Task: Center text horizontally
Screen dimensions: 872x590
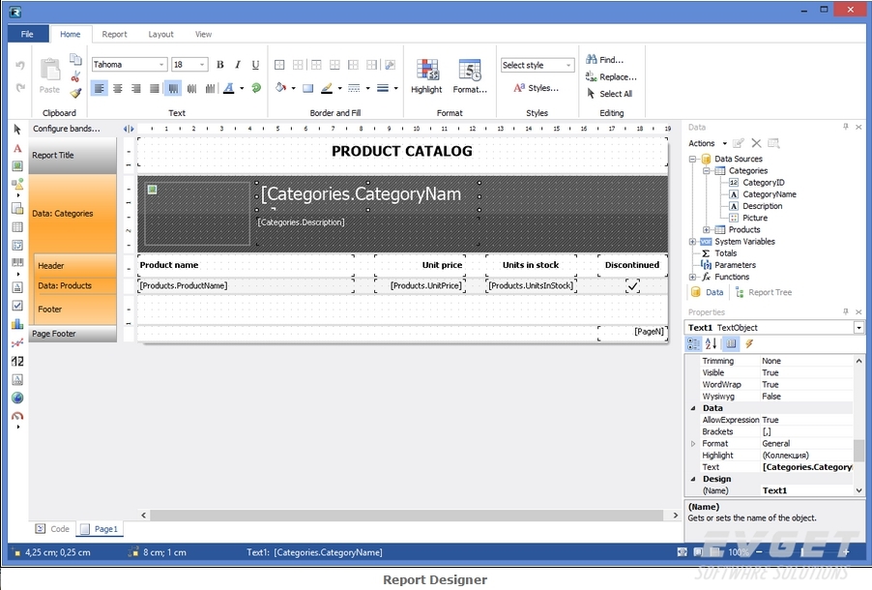Action: click(118, 88)
